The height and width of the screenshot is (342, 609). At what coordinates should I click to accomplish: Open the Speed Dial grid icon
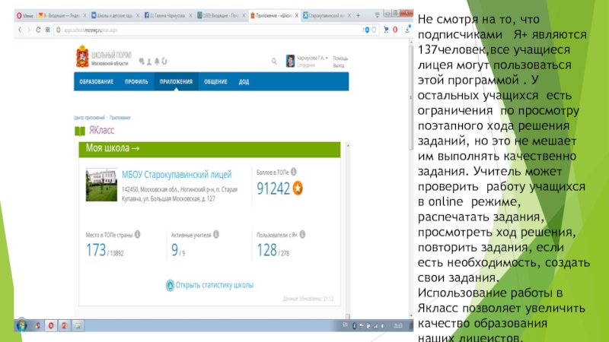[x=48, y=30]
